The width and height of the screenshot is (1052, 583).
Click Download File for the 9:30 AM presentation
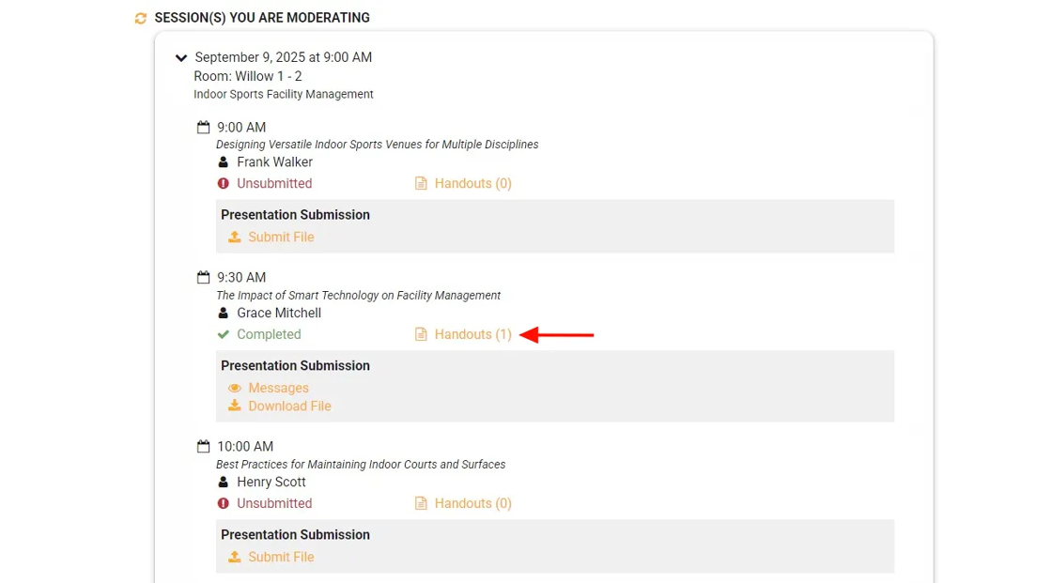click(290, 406)
